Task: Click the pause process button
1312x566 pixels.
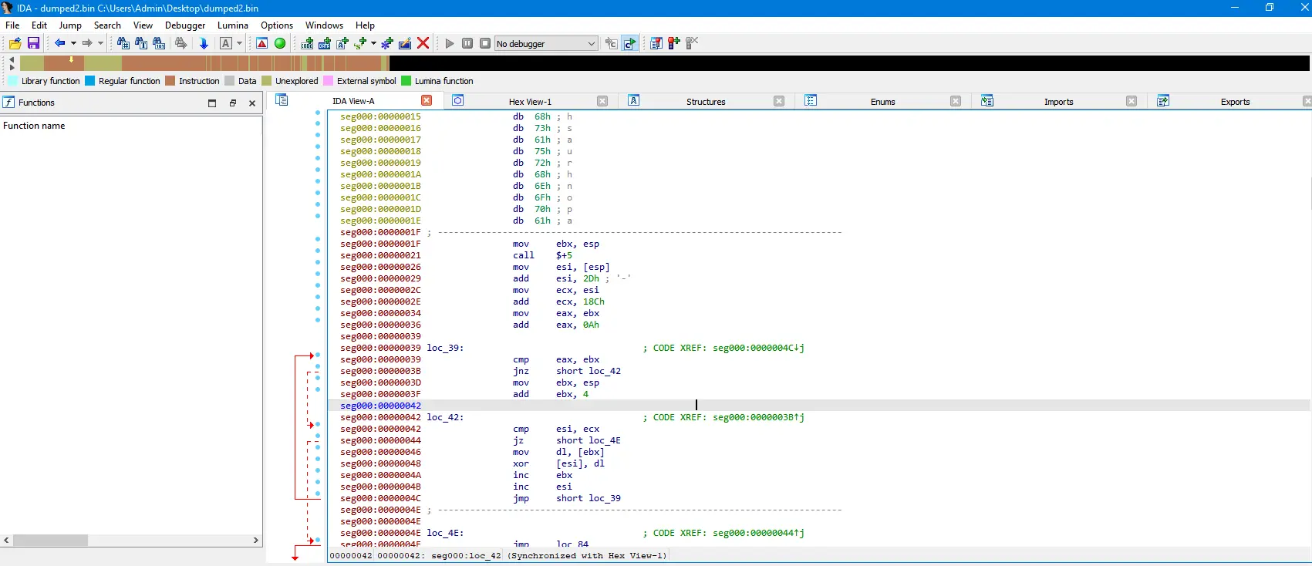Action: (467, 43)
